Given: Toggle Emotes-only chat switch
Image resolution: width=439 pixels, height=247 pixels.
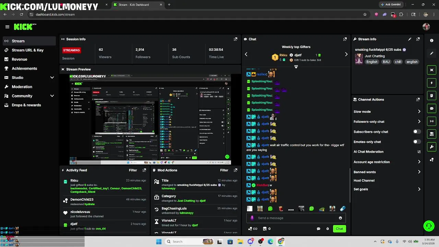Looking at the screenshot, I should click(x=416, y=142).
